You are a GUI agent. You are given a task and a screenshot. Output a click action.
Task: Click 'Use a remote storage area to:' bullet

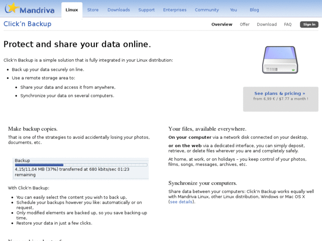43,78
